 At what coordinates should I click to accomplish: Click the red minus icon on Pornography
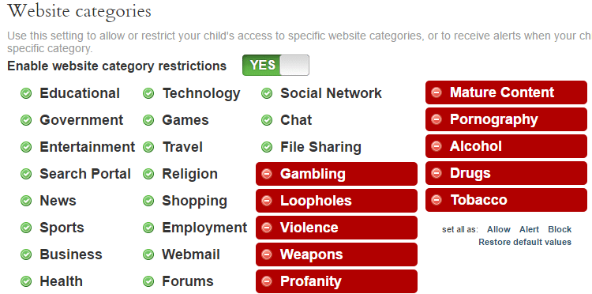[436, 119]
